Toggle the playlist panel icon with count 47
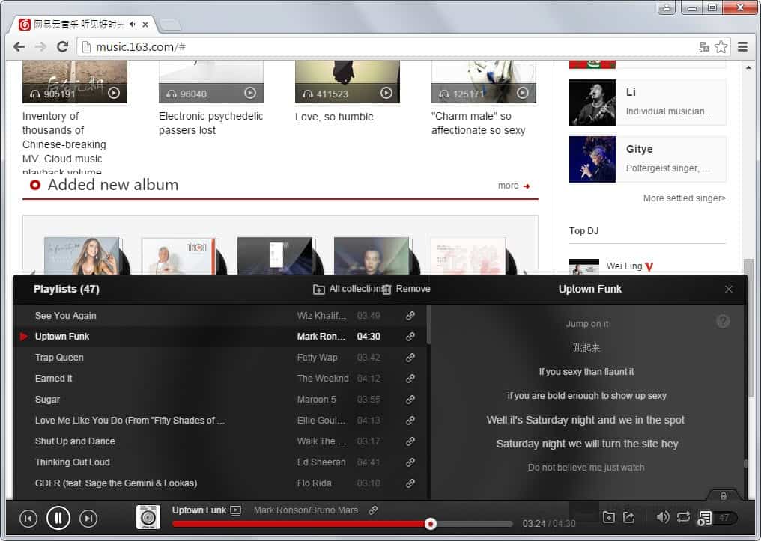Screen dimensions: 761x541 (x=718, y=518)
